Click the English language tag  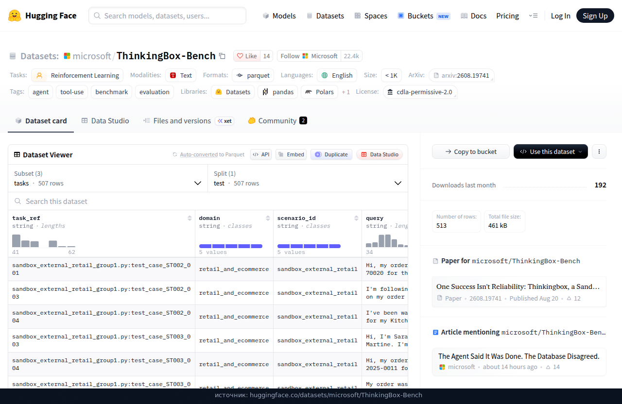[337, 75]
